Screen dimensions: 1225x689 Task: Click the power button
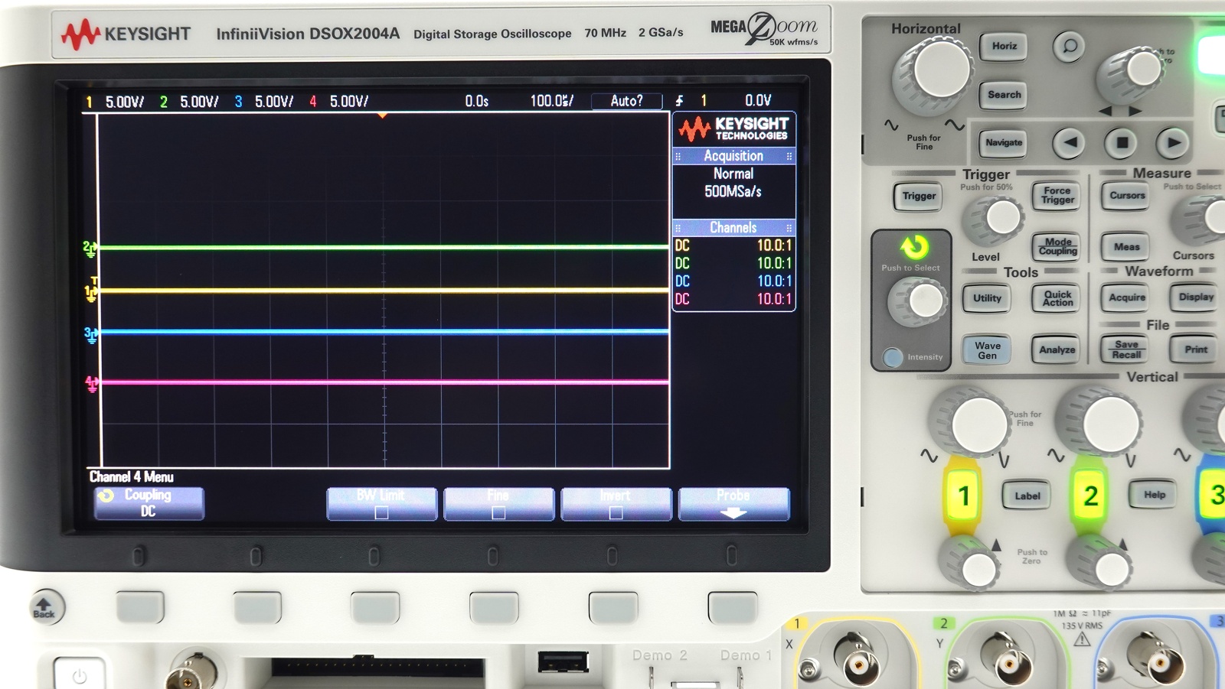pos(79,674)
